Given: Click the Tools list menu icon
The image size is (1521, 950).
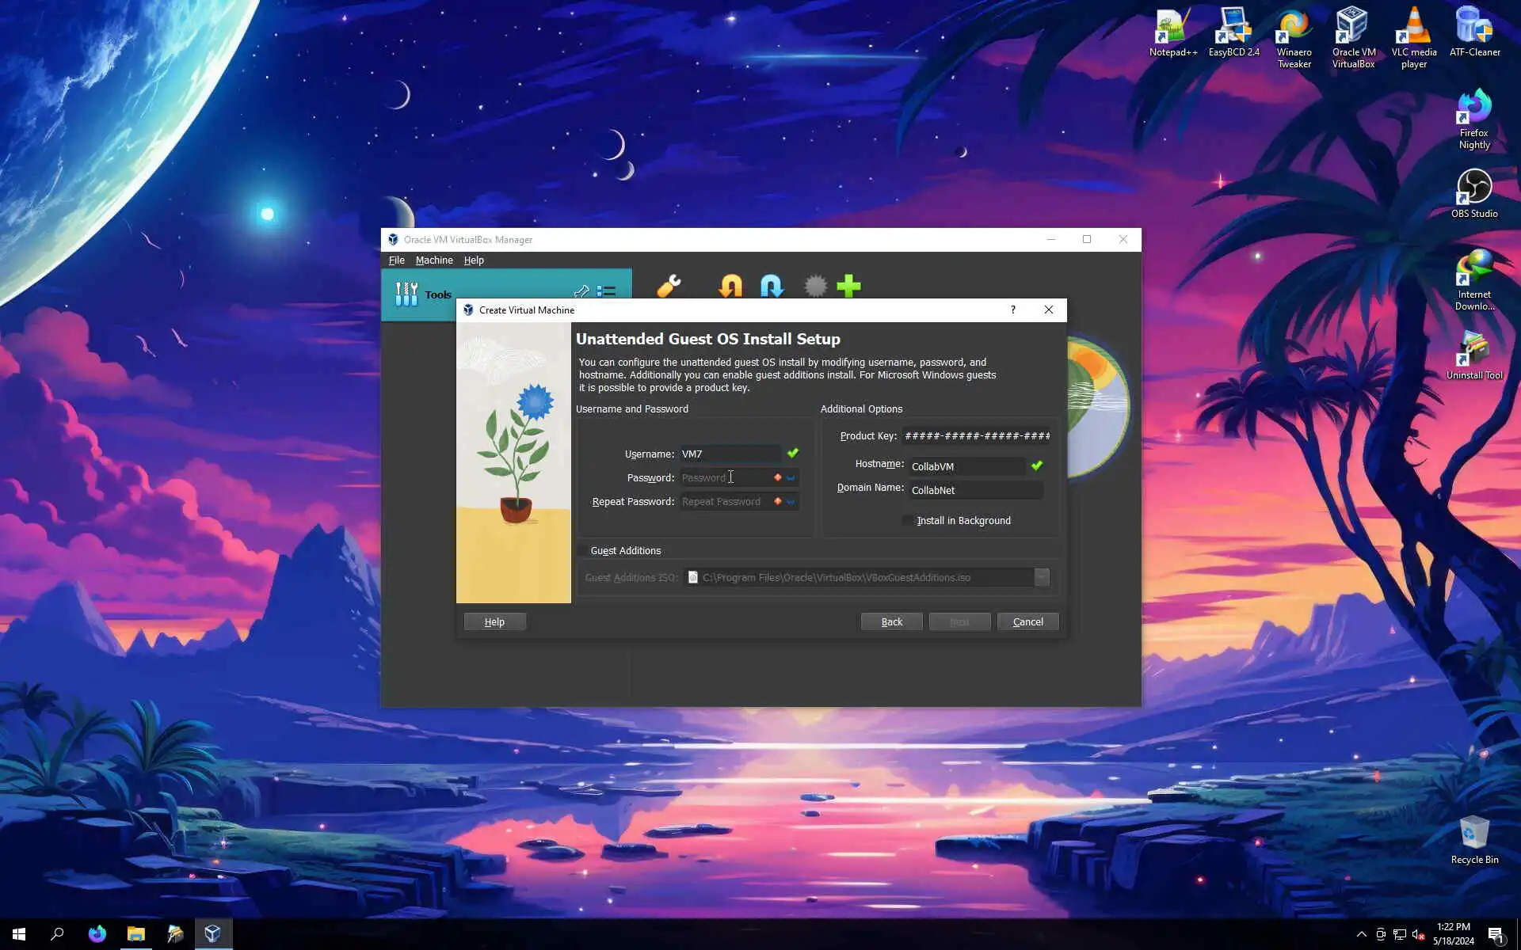Looking at the screenshot, I should coord(607,291).
